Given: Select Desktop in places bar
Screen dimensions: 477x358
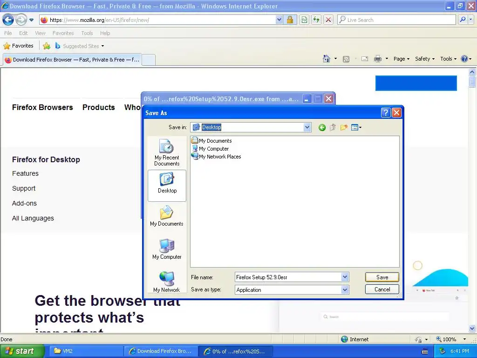Looking at the screenshot, I should (167, 186).
